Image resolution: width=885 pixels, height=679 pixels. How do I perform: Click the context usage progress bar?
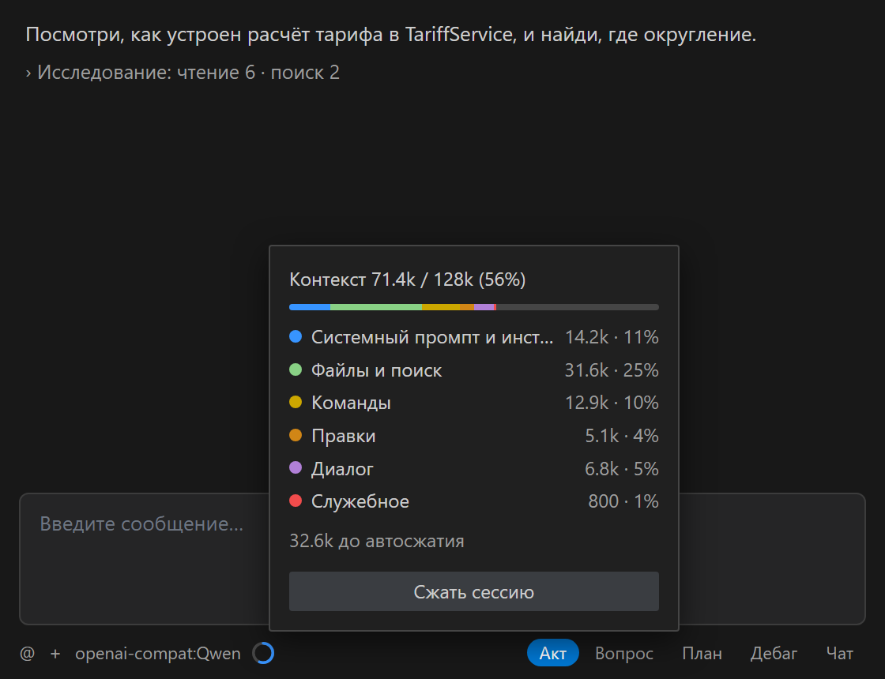[473, 307]
